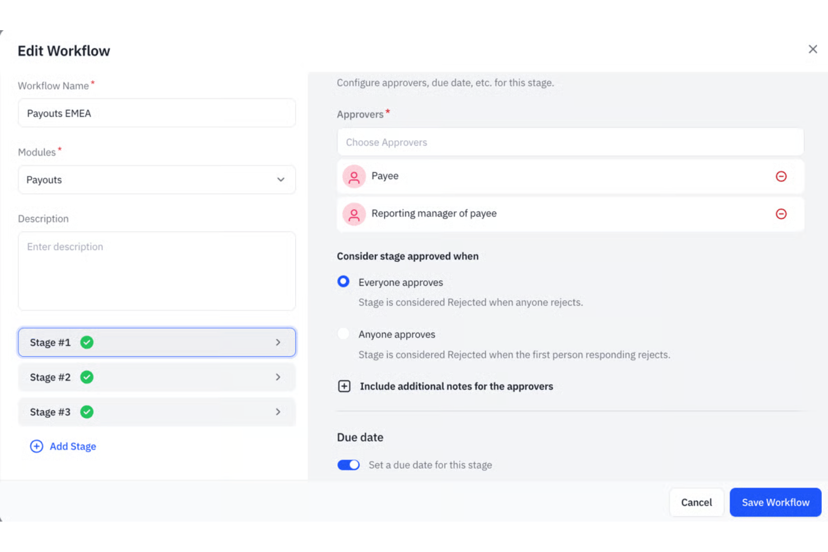Viewport: 828px width, 552px height.
Task: Click the Save Workflow button
Action: pyautogui.click(x=775, y=502)
